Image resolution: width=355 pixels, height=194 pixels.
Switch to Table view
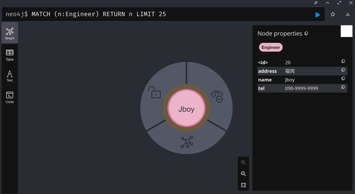(10, 55)
